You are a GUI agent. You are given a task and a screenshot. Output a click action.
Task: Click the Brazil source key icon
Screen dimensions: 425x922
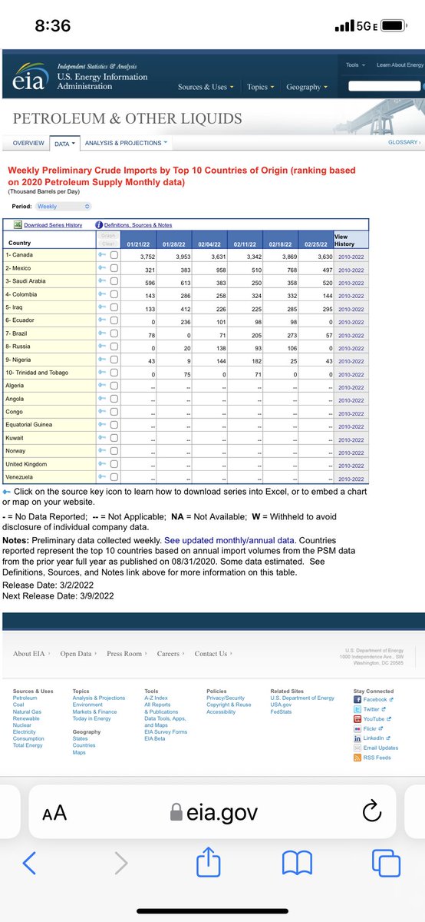pos(101,334)
